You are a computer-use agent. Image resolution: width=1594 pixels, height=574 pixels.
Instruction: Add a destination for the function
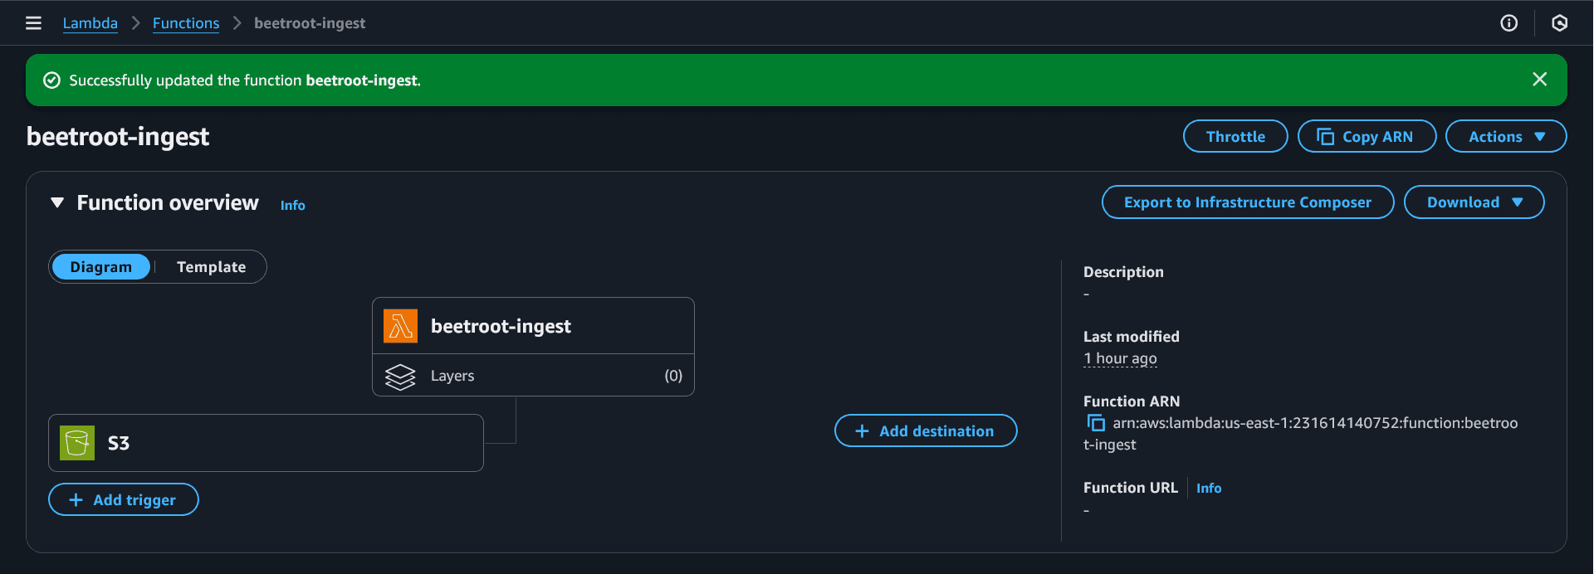point(925,430)
